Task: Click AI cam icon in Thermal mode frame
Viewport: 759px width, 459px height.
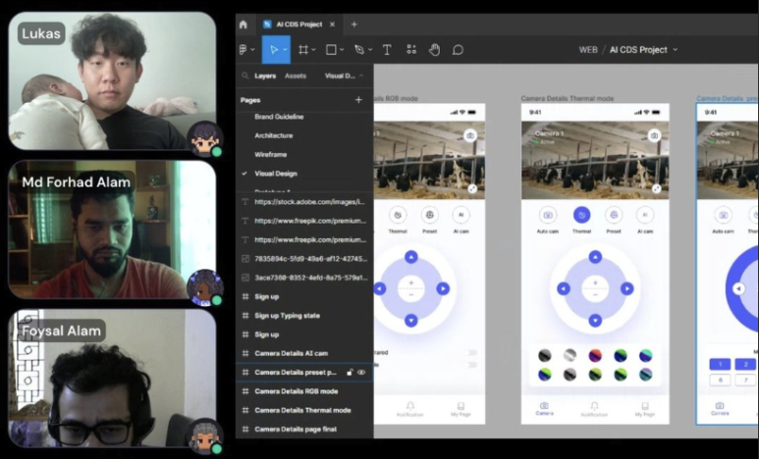Action: click(645, 215)
